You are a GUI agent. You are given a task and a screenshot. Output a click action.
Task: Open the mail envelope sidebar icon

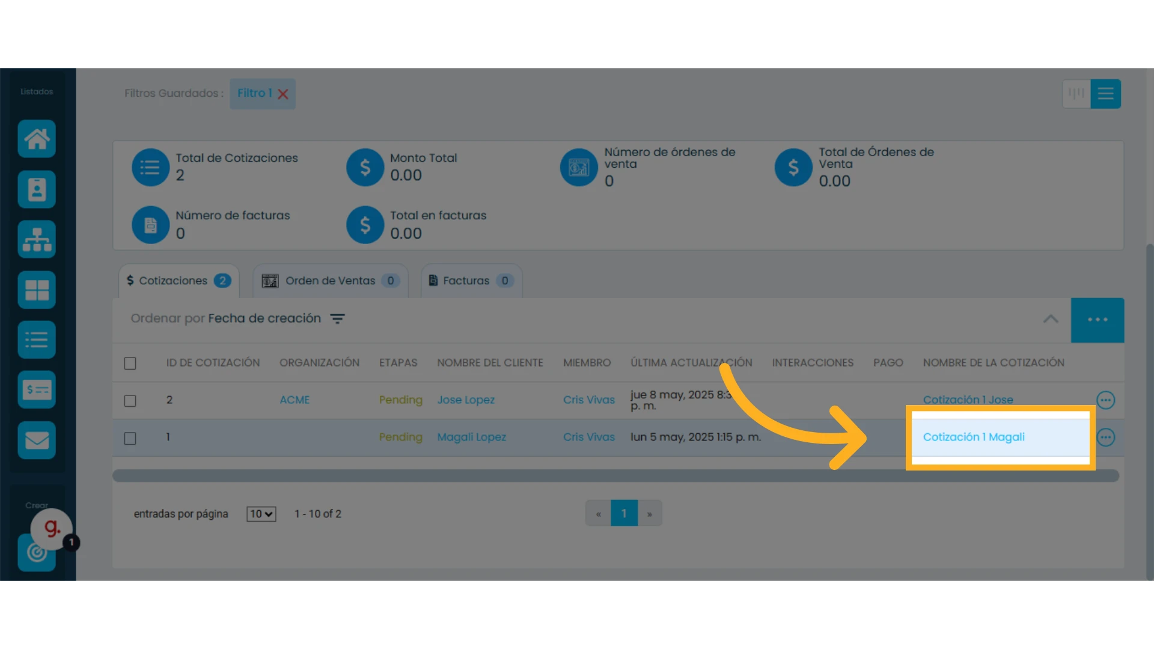pyautogui.click(x=37, y=440)
